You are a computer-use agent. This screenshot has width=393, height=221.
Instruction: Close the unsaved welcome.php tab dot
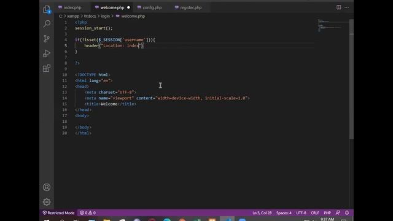point(128,7)
